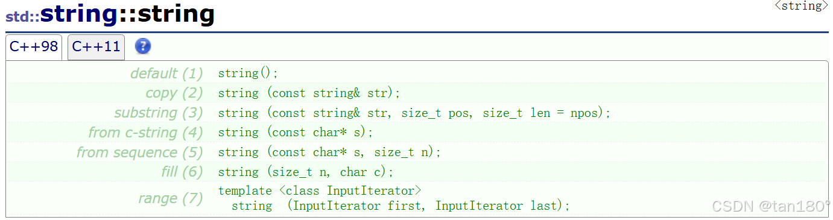Select the range (7) constructor label
Image resolution: width=833 pixels, height=220 pixels.
point(171,198)
